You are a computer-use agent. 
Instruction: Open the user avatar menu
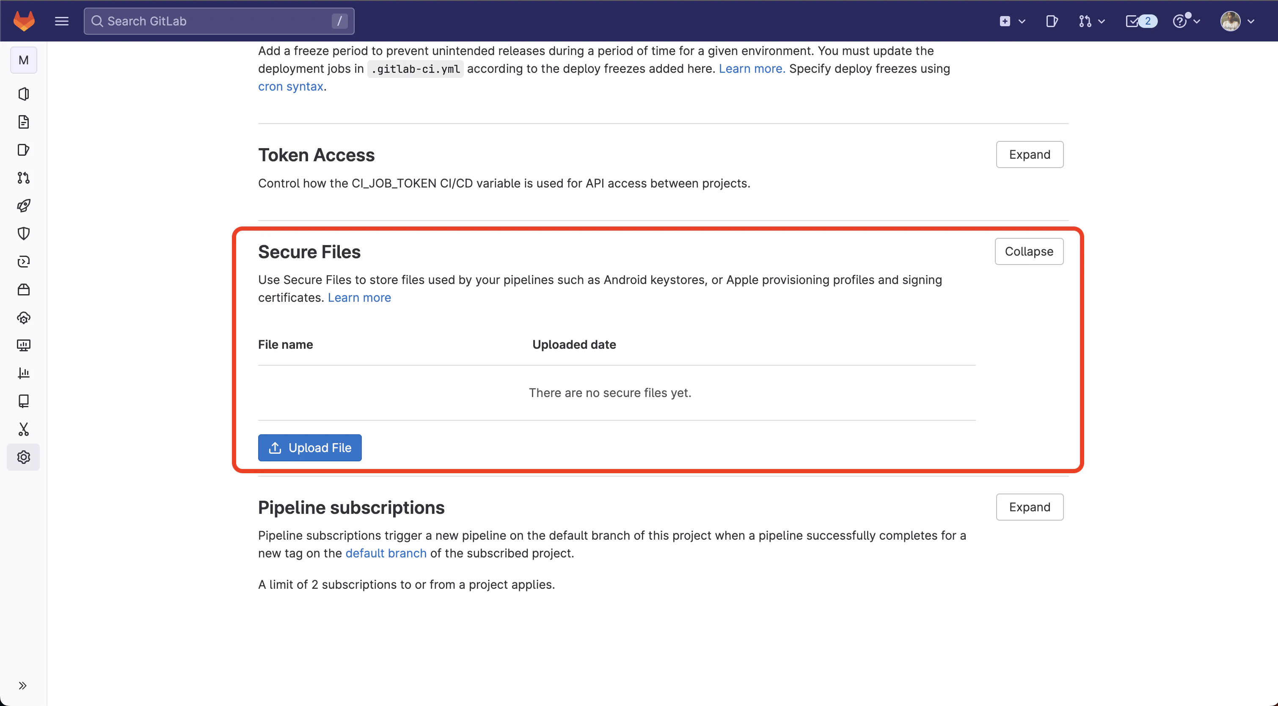[x=1237, y=21]
